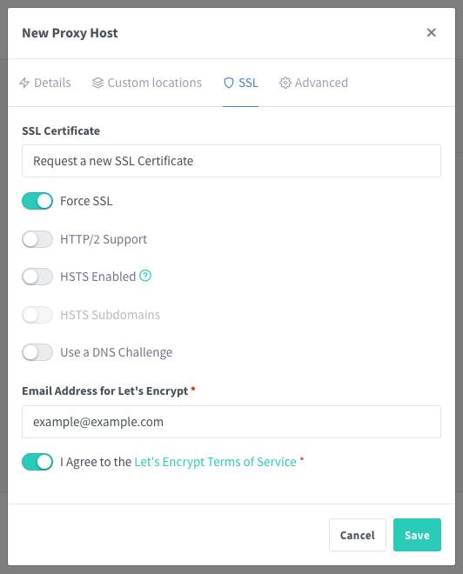463x574 pixels.
Task: Focus the Let's Encrypt email address field
Action: tap(231, 422)
